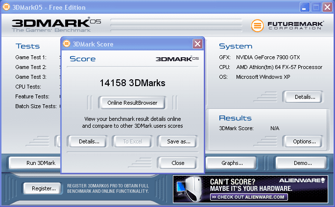Click the Futuremark orange logo icon

(257, 25)
